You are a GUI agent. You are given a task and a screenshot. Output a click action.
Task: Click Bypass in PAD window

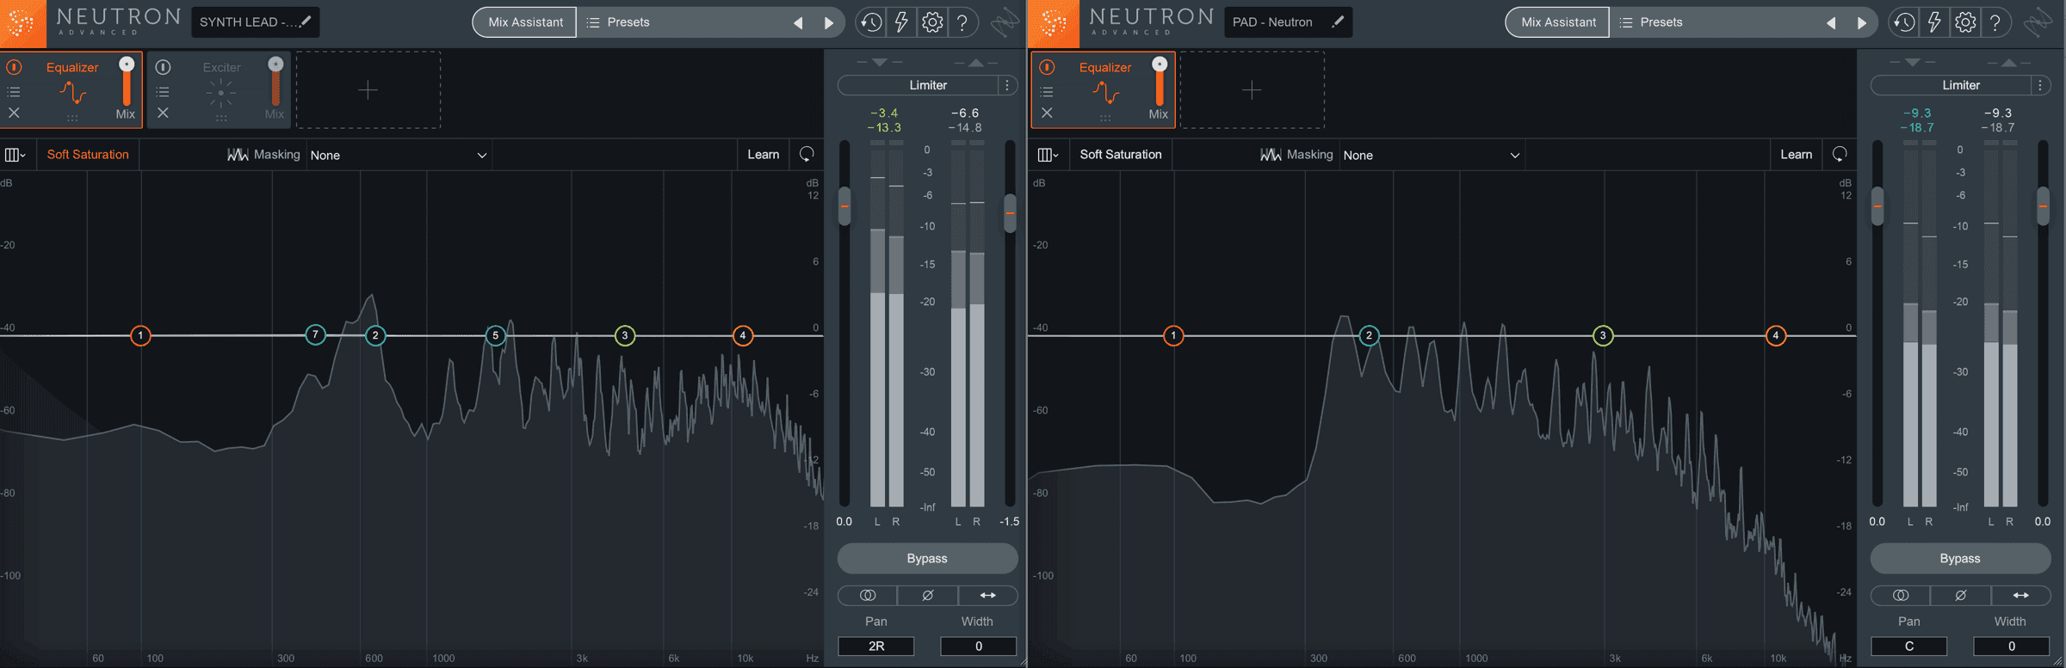[x=1960, y=558]
